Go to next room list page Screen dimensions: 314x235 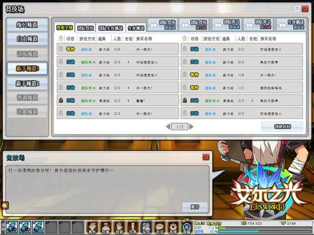[191, 127]
